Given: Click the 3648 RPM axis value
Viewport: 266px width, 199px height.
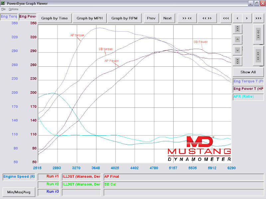Looking at the screenshot, I should click(x=96, y=168).
